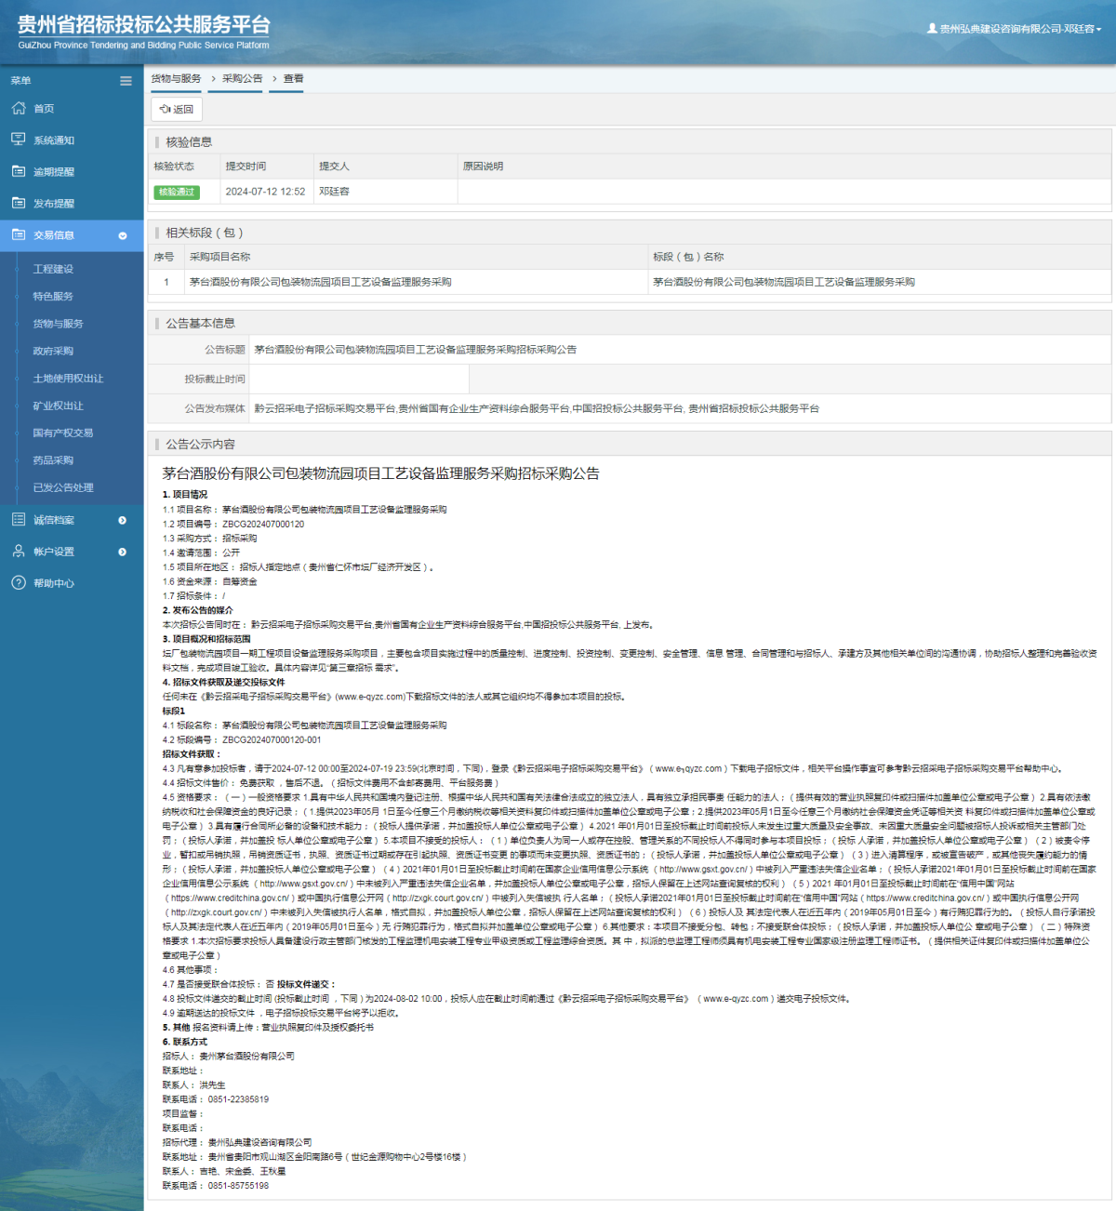Screen dimensions: 1116x1211
Task: Click the 标段（包）名称 column header
Action: click(688, 257)
